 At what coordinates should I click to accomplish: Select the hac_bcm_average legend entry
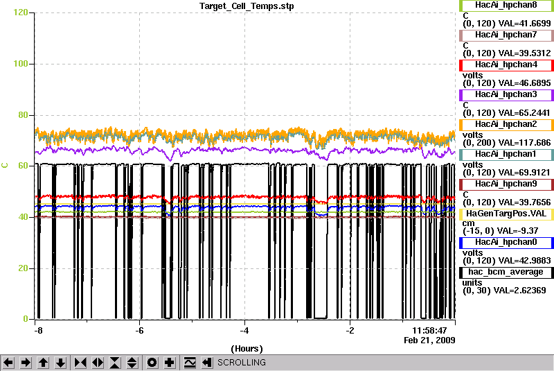(x=506, y=273)
